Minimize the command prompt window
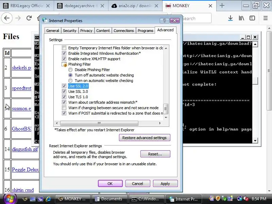272x204 pixels. click(242, 37)
